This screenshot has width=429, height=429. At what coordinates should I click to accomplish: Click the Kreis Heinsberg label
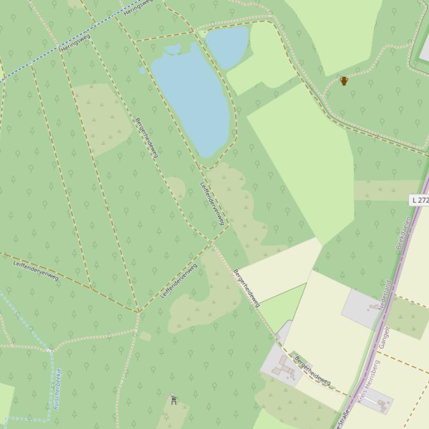pos(369,382)
